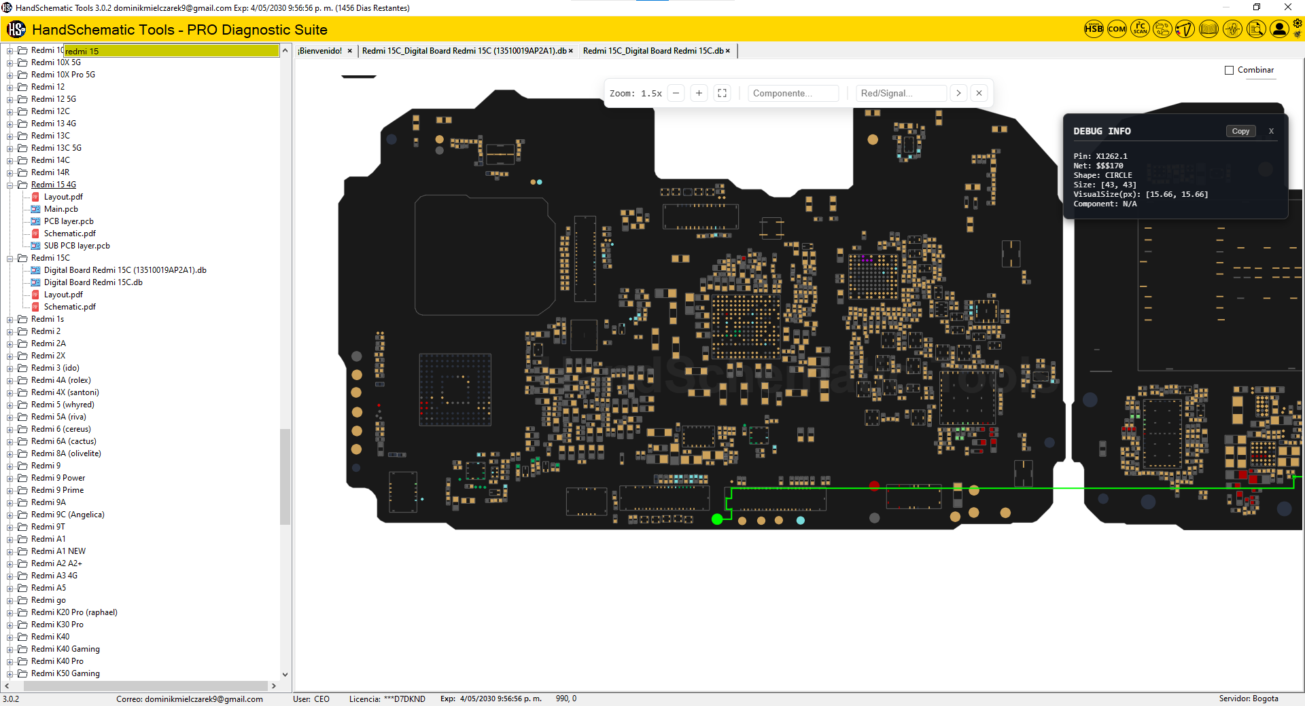Open the COM port tool
This screenshot has height=706, width=1305.
point(1117,29)
